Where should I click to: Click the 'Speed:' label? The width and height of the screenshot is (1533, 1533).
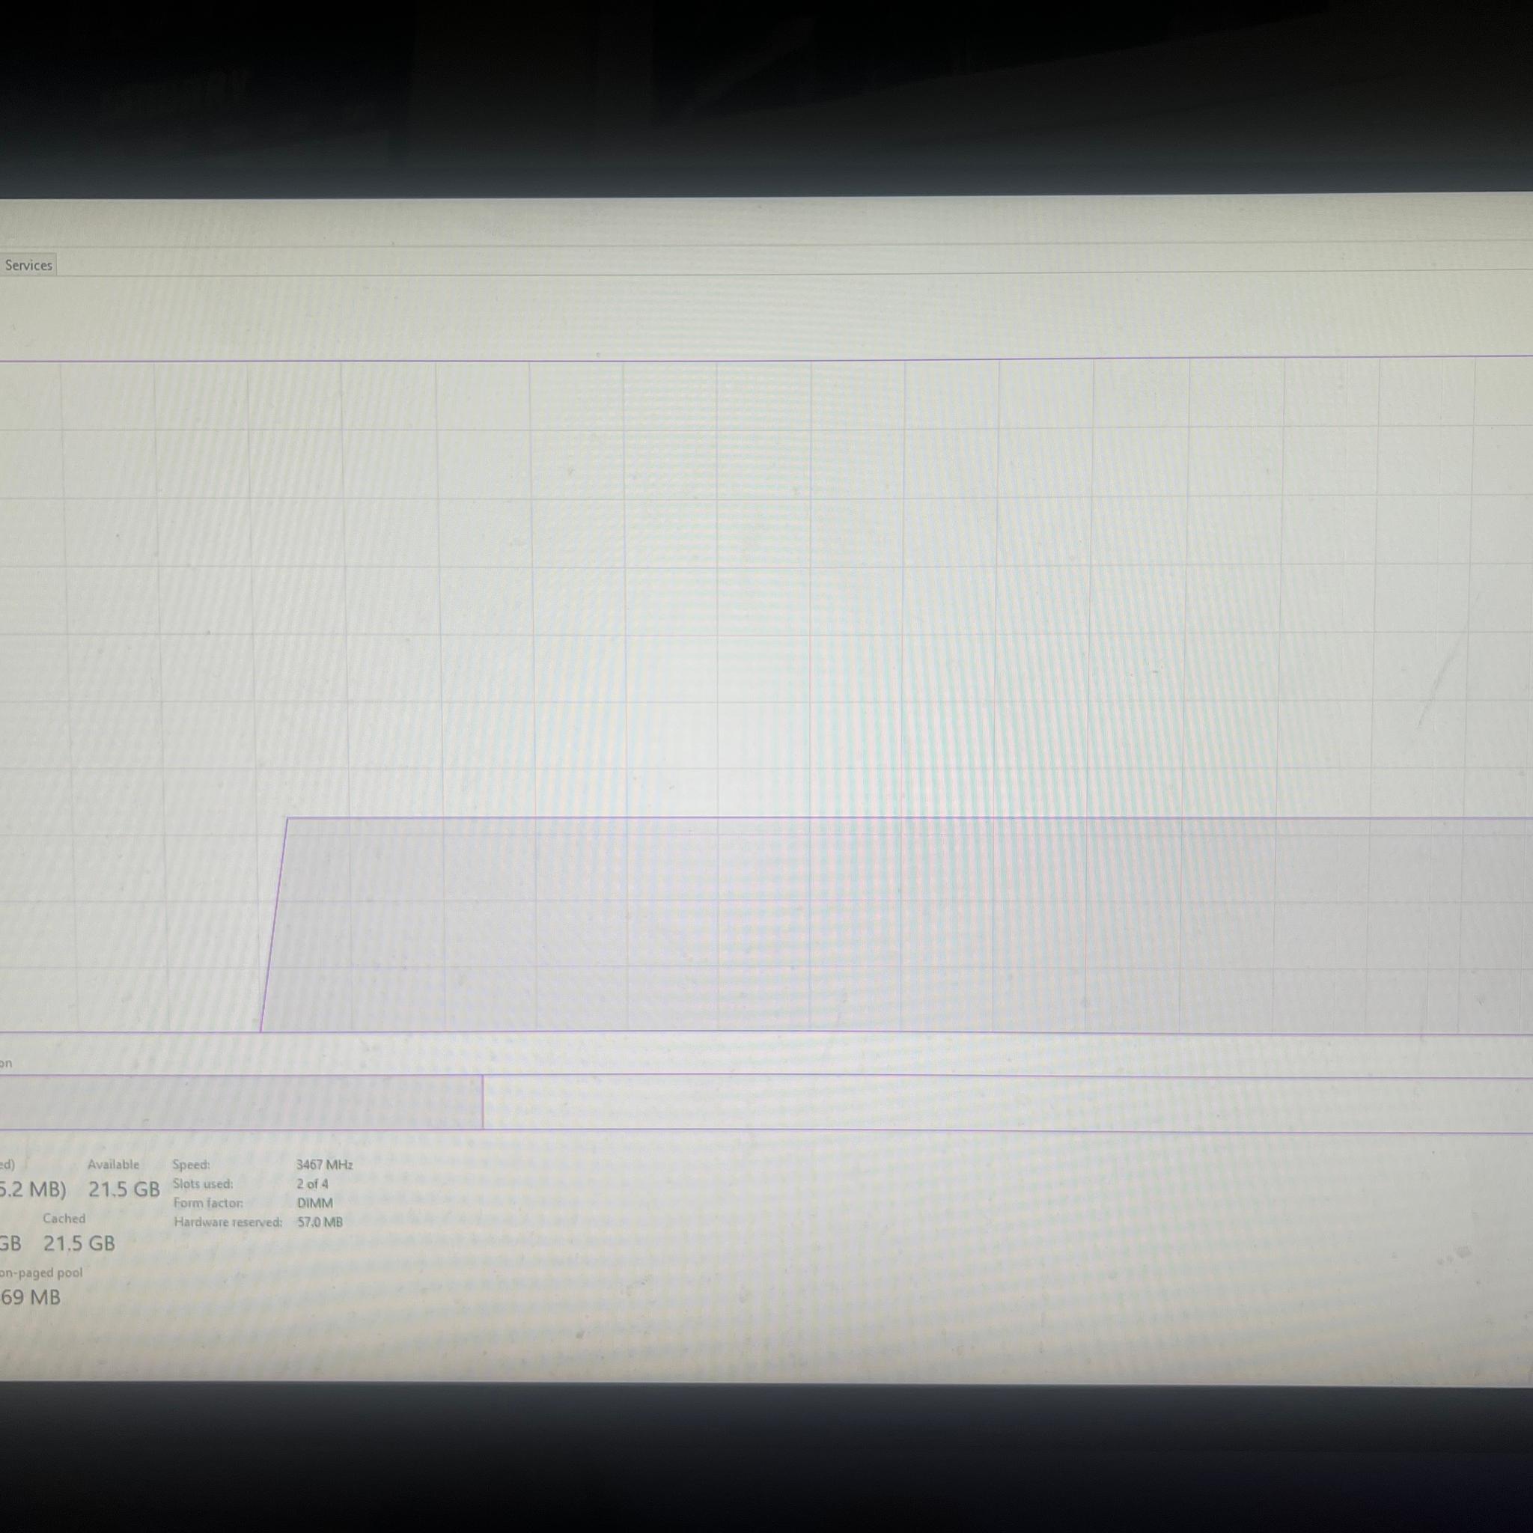click(191, 1165)
